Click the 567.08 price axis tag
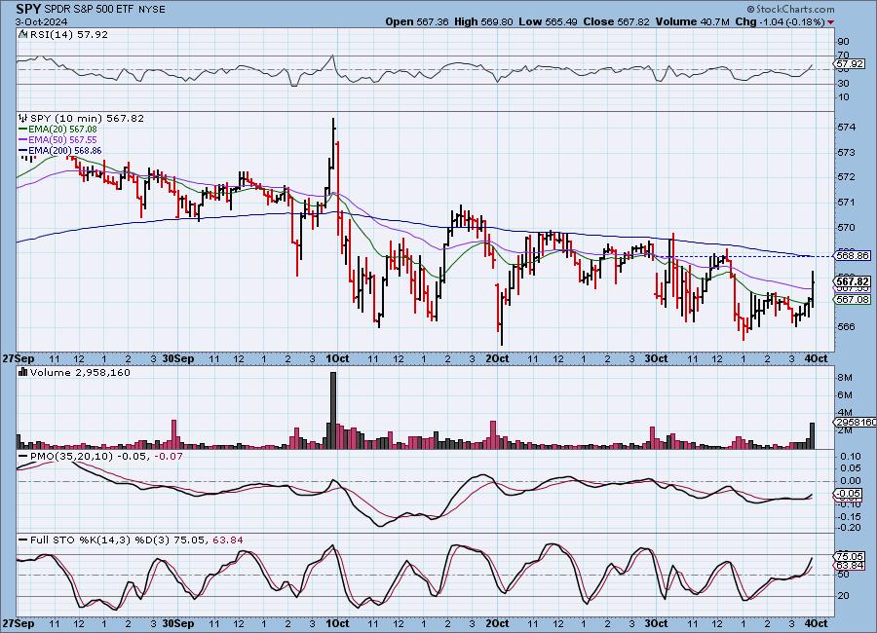 [853, 300]
